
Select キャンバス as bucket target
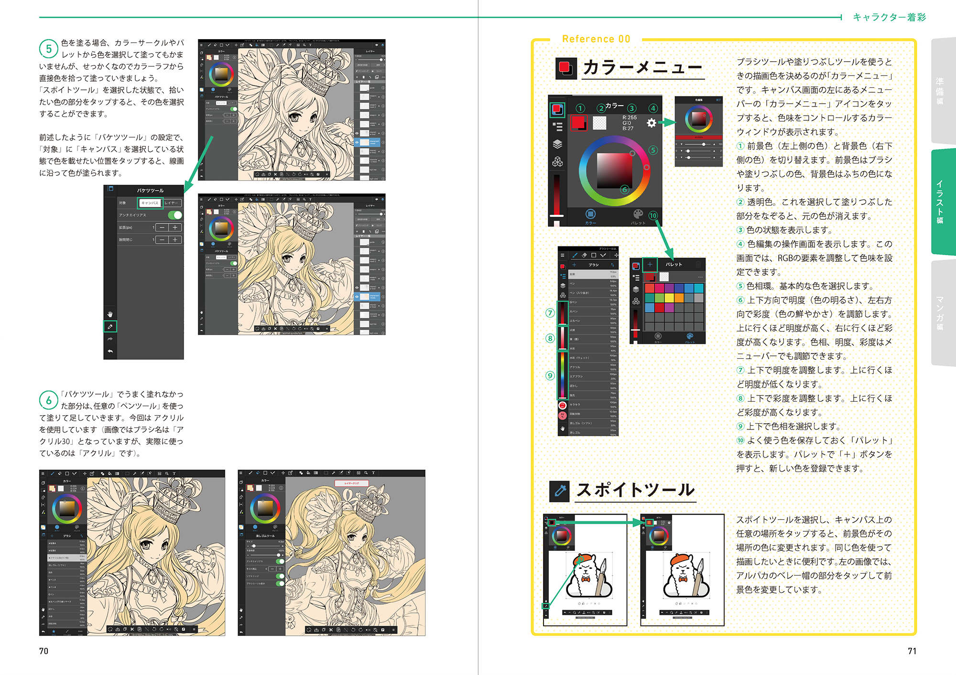pos(150,203)
